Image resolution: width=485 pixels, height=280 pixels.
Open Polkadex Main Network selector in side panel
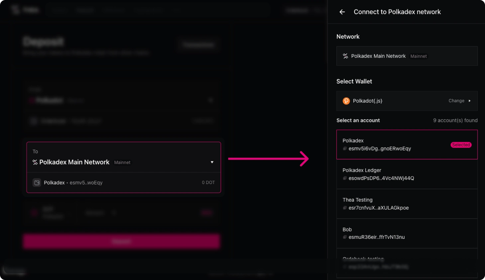pyautogui.click(x=407, y=56)
